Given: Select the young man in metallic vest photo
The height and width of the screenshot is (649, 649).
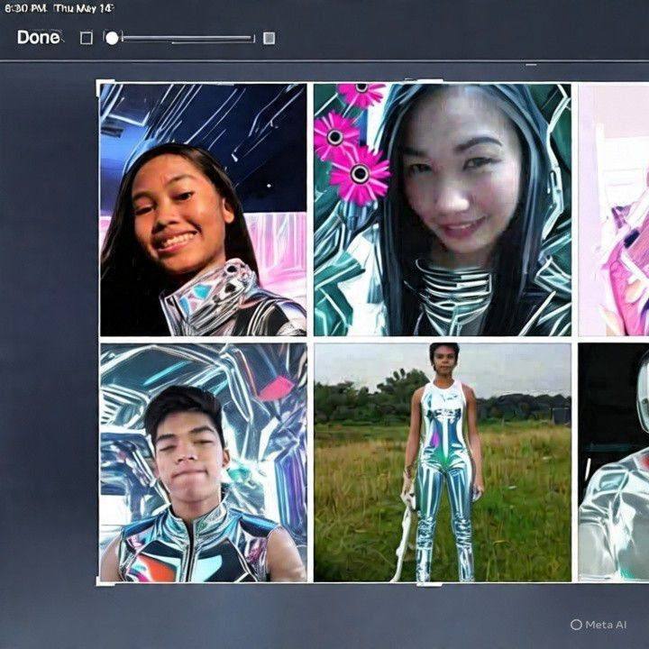Looking at the screenshot, I should (203, 462).
